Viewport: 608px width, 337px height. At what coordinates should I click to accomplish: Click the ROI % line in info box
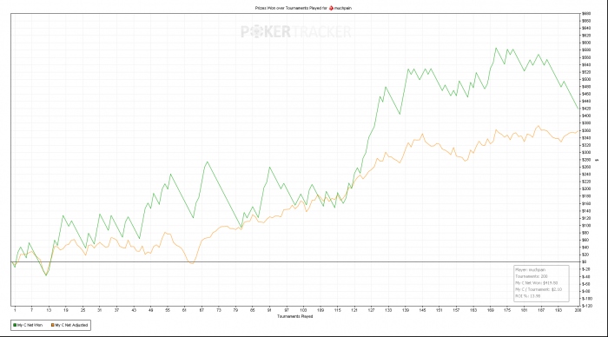(x=528, y=296)
